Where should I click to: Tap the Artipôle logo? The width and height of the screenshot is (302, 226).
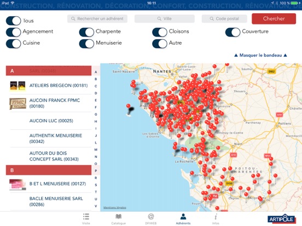pyautogui.click(x=281, y=219)
